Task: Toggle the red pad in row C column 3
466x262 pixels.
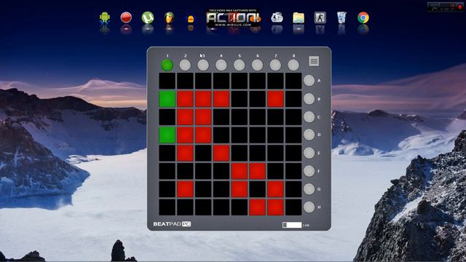Action: pos(203,117)
